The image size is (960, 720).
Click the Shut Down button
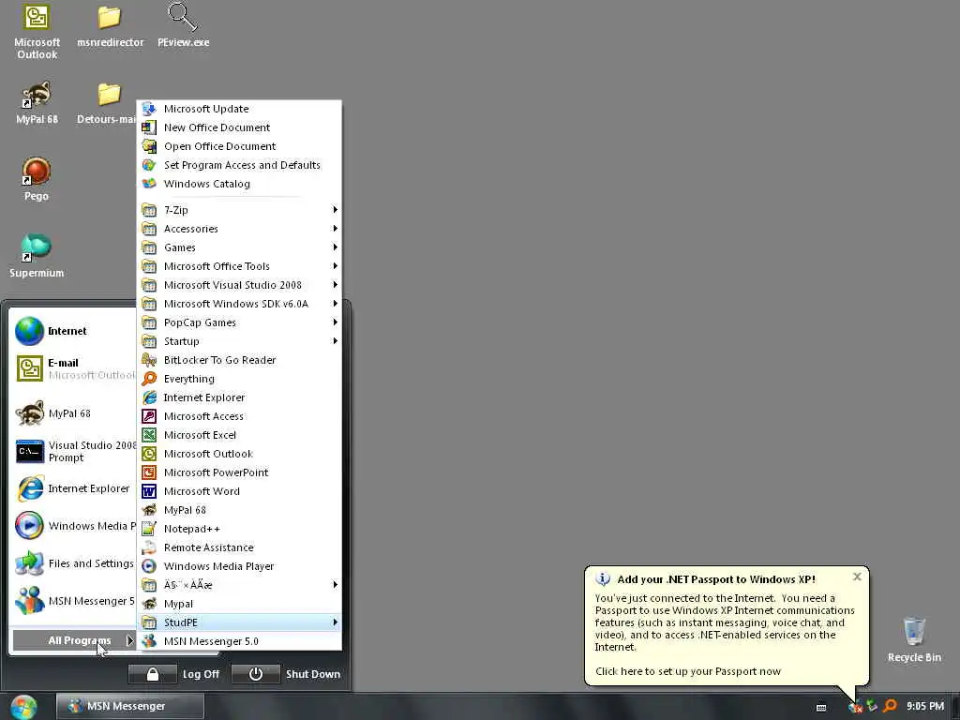point(287,674)
